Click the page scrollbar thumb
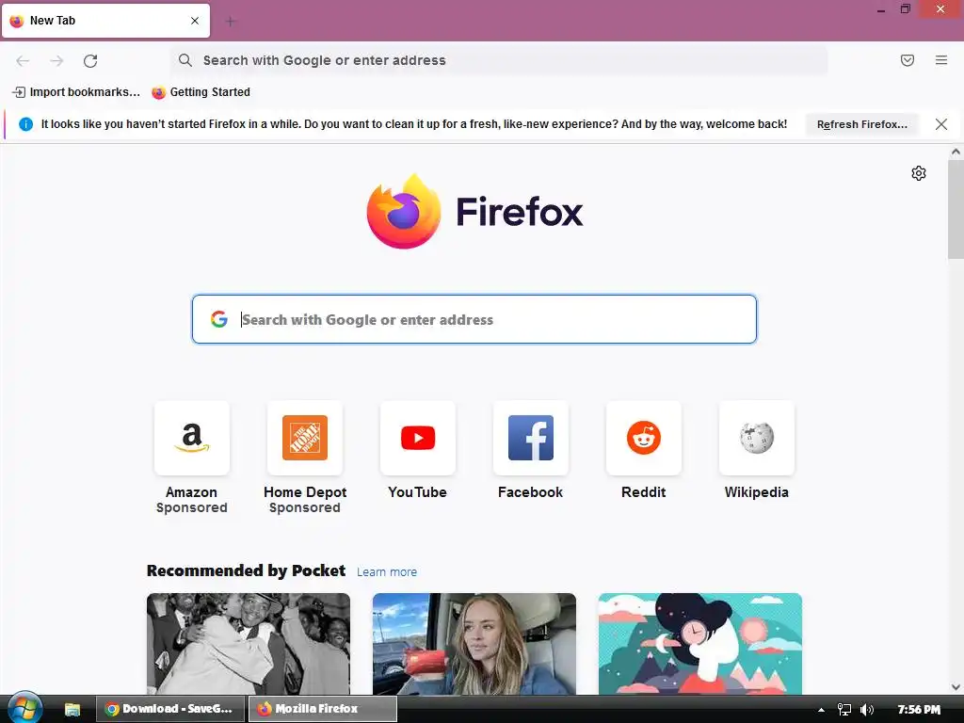 click(x=956, y=209)
